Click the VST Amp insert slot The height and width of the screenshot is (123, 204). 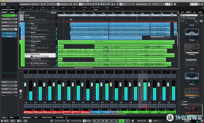9,33
